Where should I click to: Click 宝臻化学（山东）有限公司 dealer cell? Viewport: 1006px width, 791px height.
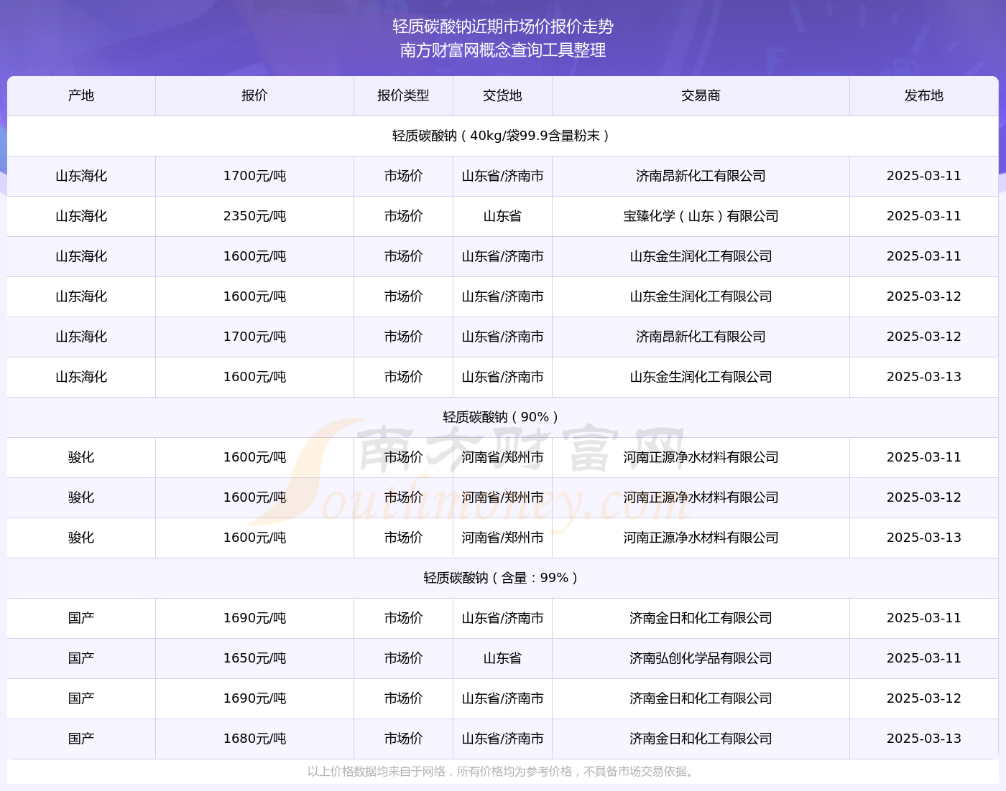701,216
